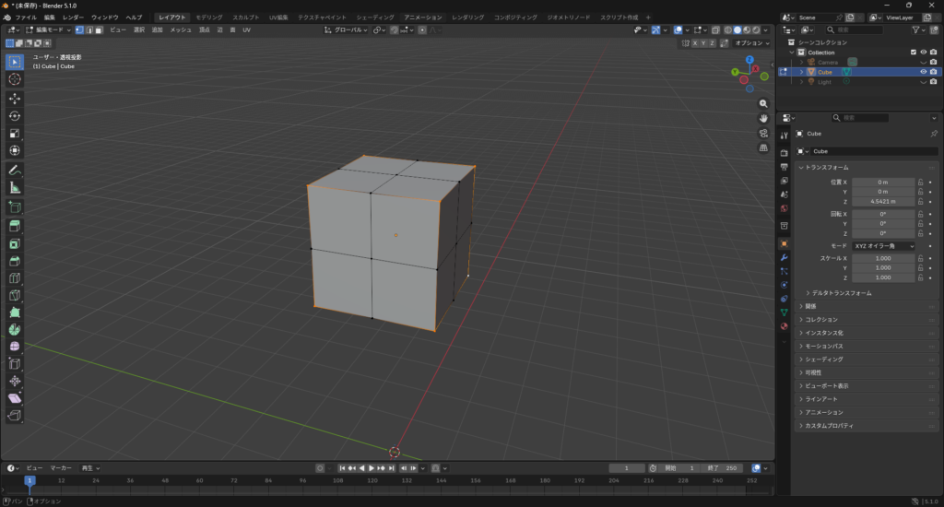Switch to the モデリング workspace tab
Viewport: 944px width, 507px height.
[208, 18]
